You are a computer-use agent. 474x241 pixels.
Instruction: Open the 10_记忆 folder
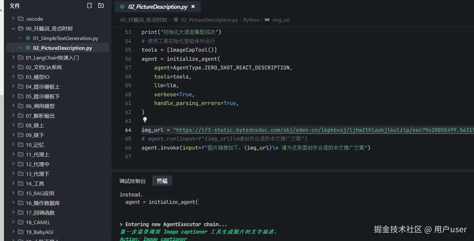35,145
